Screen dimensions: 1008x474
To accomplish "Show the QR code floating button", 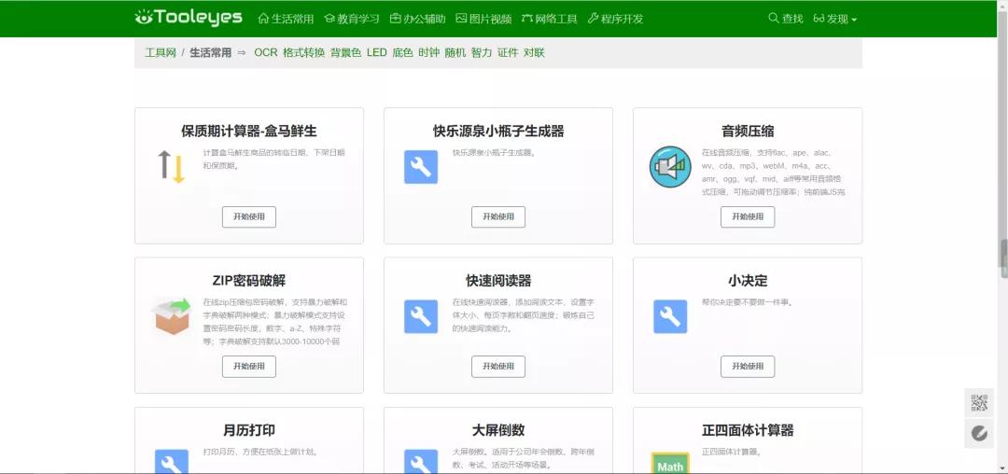I will point(979,403).
